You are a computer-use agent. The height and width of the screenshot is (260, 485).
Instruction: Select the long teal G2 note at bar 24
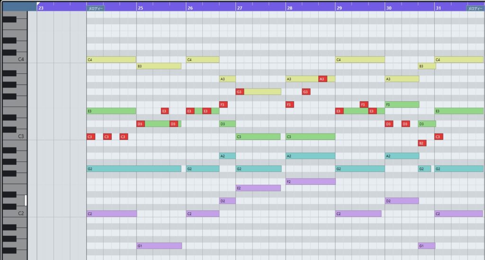tap(134, 169)
